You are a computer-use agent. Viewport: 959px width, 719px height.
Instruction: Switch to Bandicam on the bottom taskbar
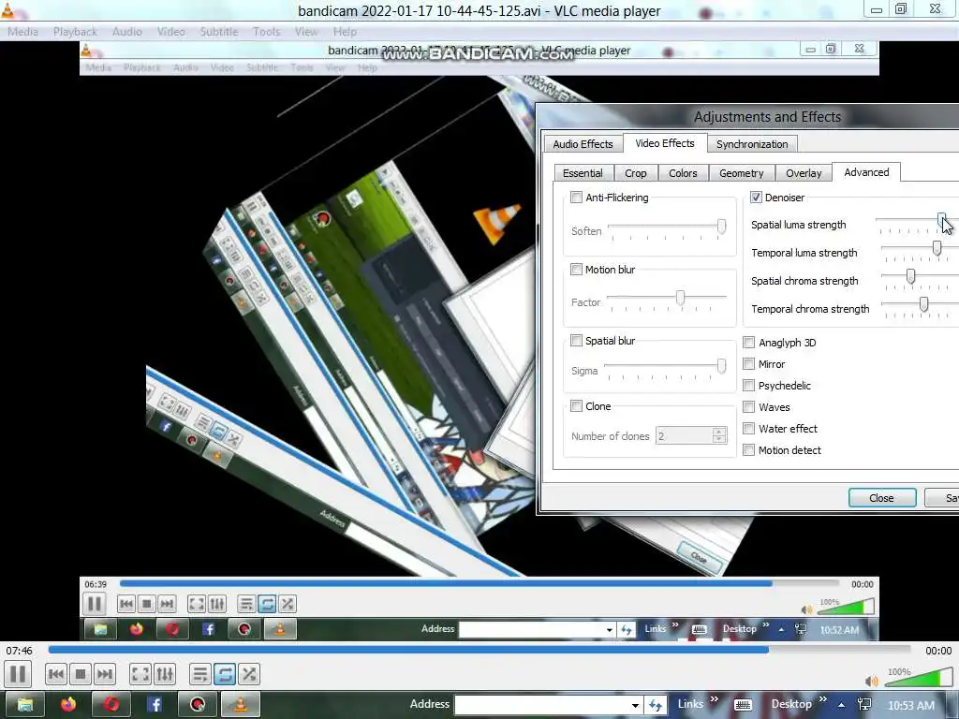pos(197,704)
